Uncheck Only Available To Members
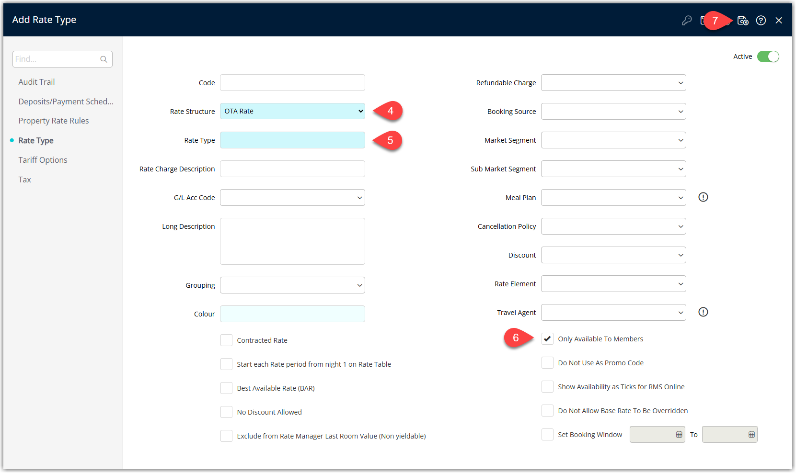The width and height of the screenshot is (796, 473). pyautogui.click(x=547, y=339)
